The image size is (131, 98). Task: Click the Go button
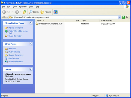pos(125,17)
